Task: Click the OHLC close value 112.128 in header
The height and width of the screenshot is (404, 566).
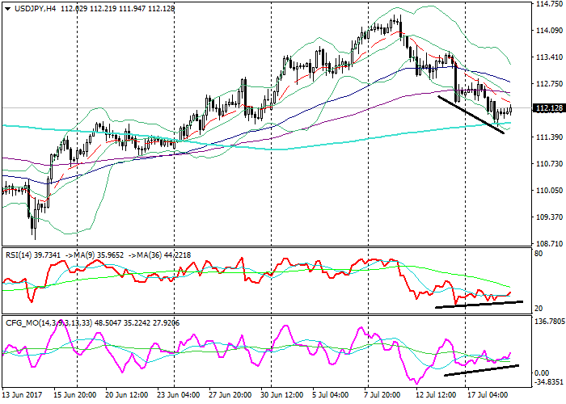Action: coord(162,8)
